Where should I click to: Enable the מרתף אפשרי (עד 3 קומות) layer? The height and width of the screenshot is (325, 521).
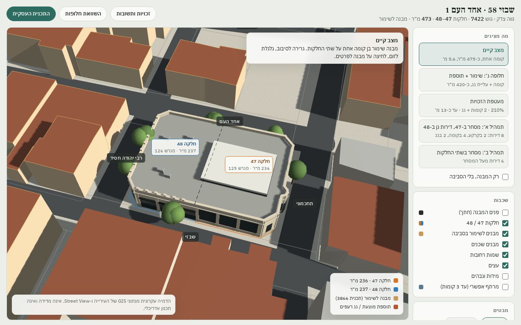coord(505,287)
